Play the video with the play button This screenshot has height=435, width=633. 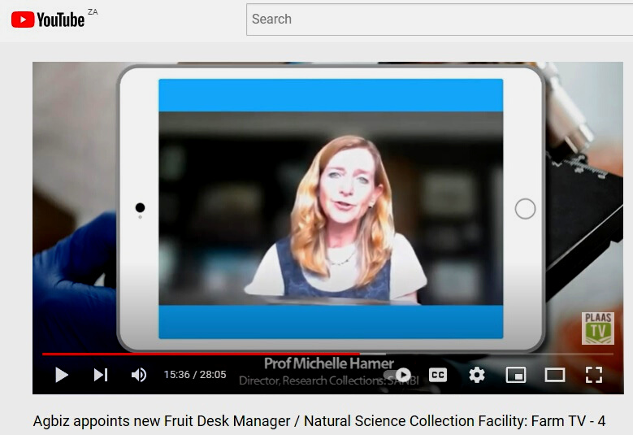(62, 375)
